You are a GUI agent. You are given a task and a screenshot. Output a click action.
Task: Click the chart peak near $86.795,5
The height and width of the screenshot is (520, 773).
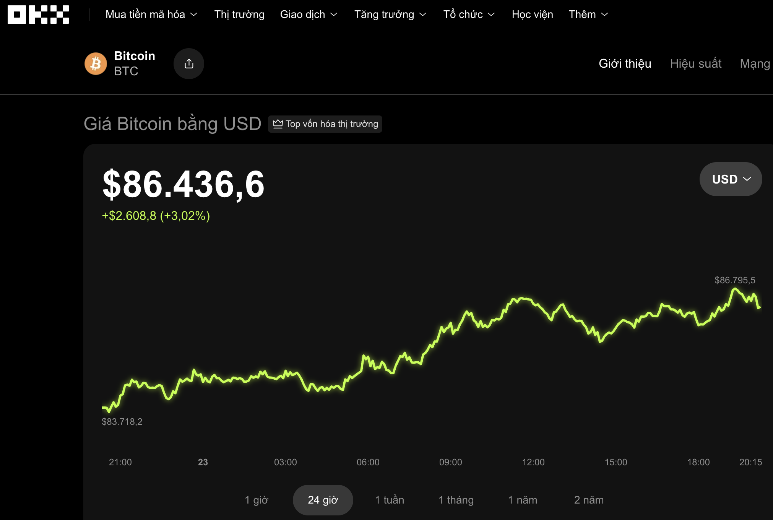click(x=734, y=289)
